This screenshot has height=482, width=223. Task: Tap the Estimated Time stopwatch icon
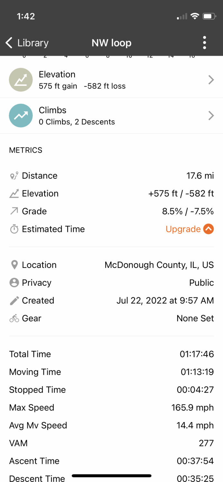(14, 229)
